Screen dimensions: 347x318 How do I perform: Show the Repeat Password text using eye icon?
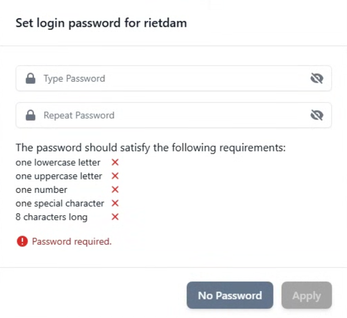point(317,115)
